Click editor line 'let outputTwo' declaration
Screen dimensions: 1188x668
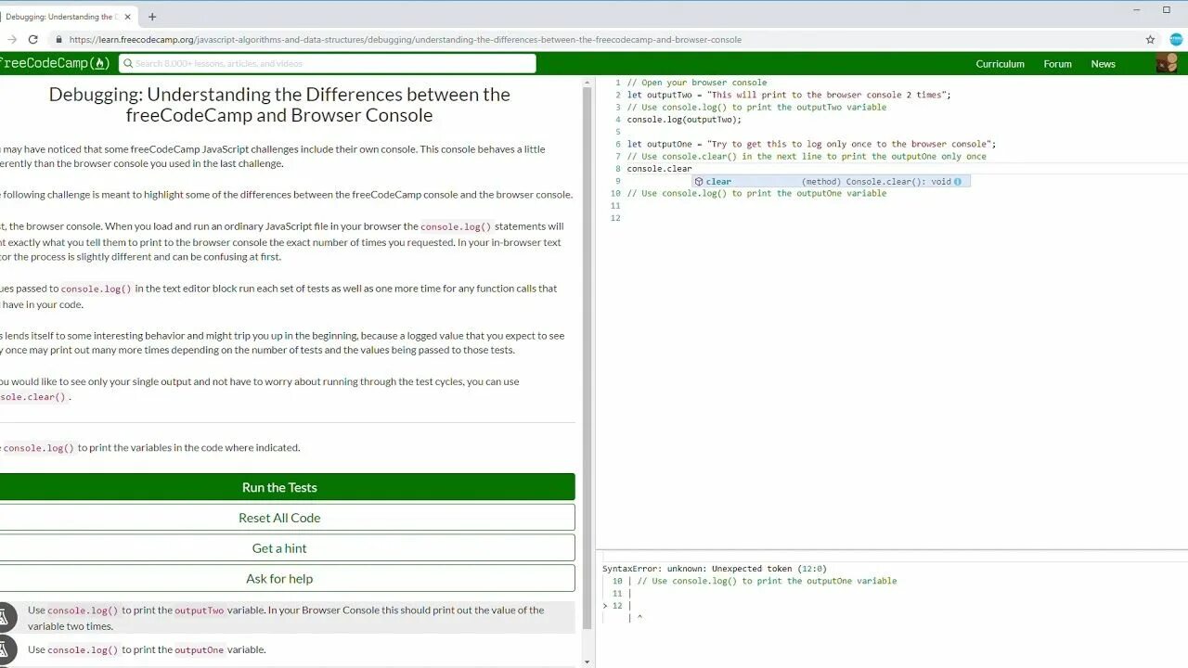pos(789,95)
